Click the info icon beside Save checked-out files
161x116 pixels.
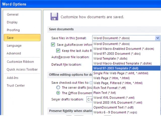click(x=91, y=83)
